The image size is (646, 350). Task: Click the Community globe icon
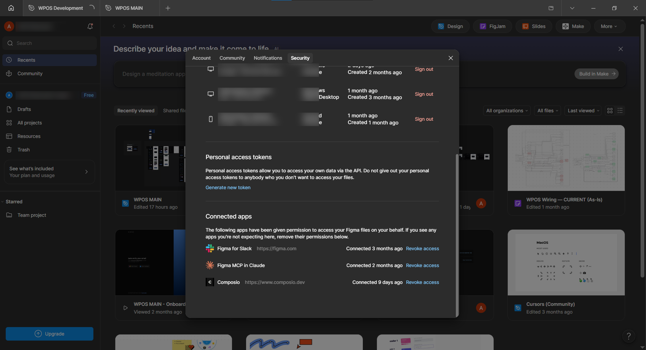coord(9,74)
